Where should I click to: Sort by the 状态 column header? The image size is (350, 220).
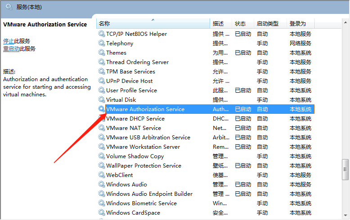click(243, 24)
